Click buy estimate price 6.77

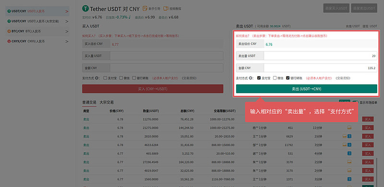pyautogui.click(x=115, y=44)
